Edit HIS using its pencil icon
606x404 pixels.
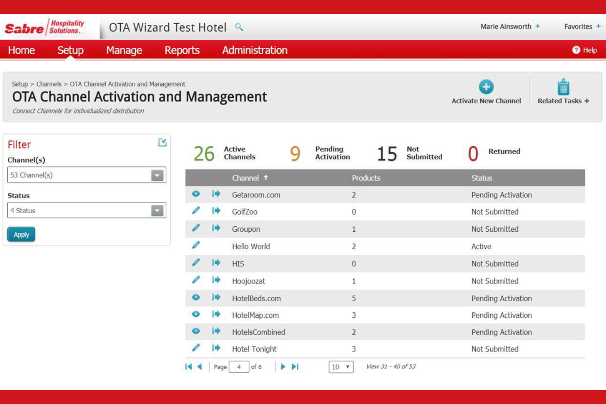click(x=196, y=263)
